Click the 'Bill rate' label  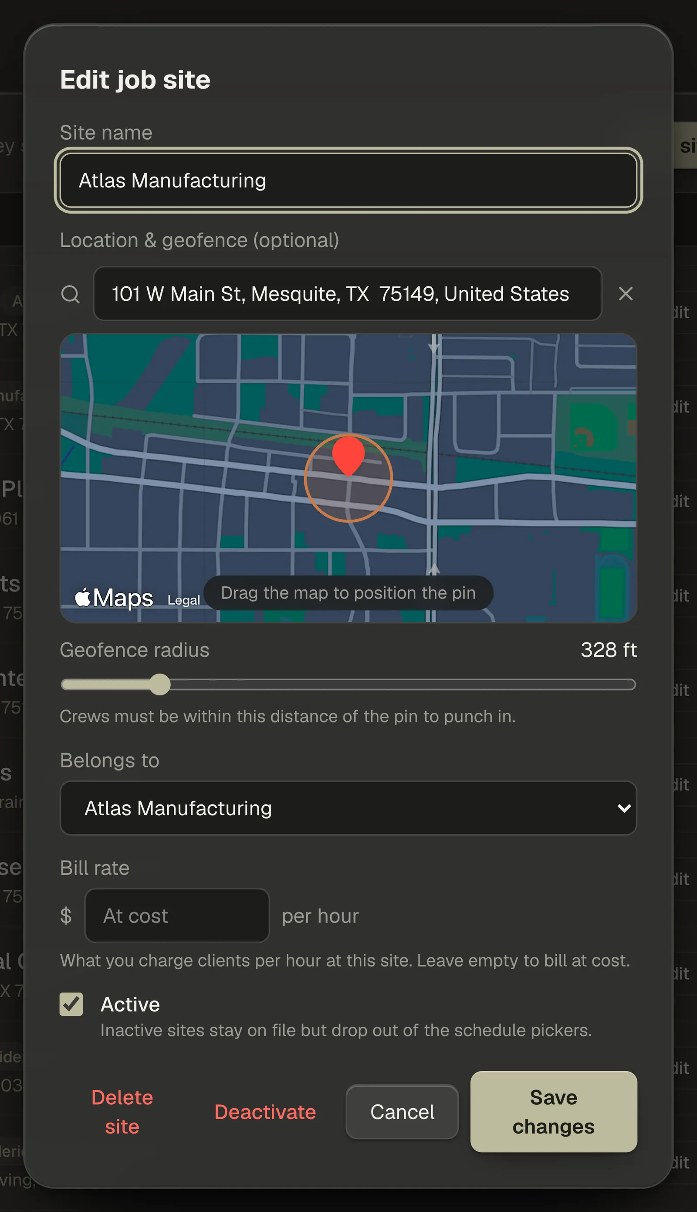coord(95,868)
